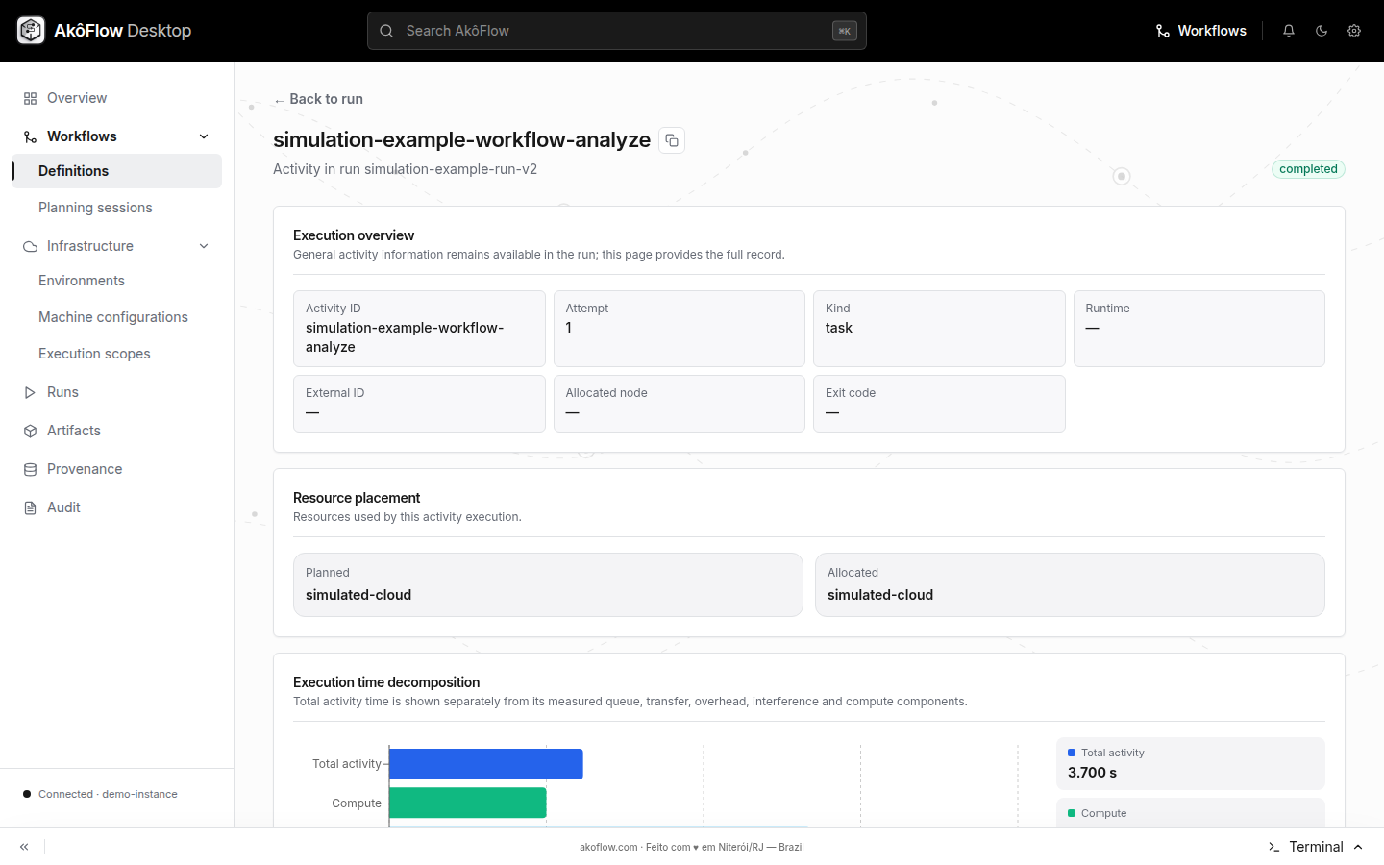Open settings gear icon
Image resolution: width=1384 pixels, height=865 pixels.
click(1354, 31)
